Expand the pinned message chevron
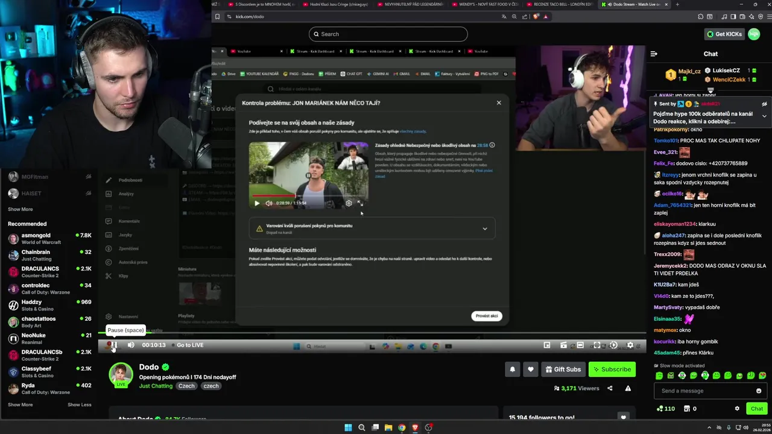Image resolution: width=772 pixels, height=434 pixels. (764, 116)
